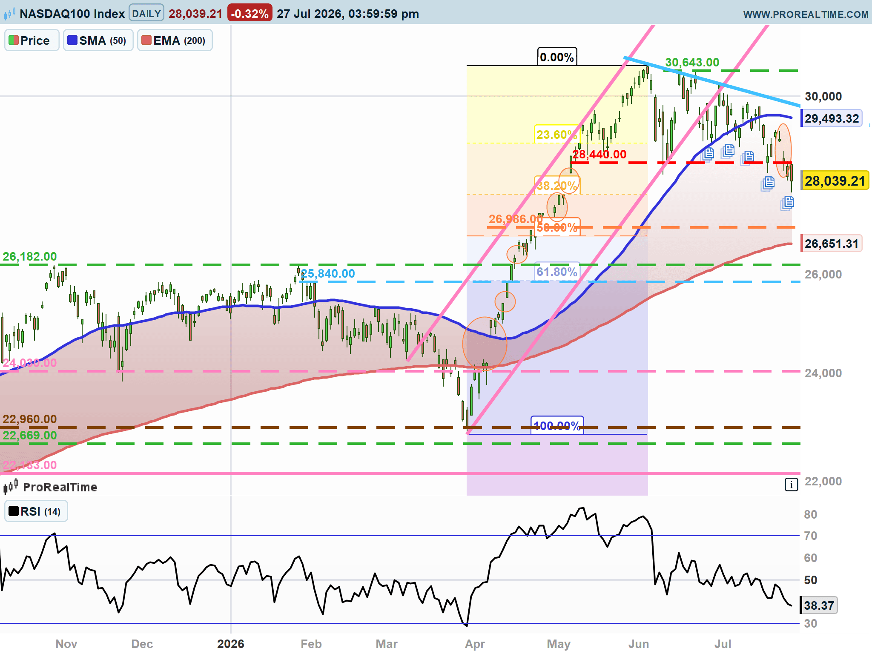Click the candlestick chart icon beside NASDAQ100 Index
This screenshot has width=872, height=654.
[10, 14]
